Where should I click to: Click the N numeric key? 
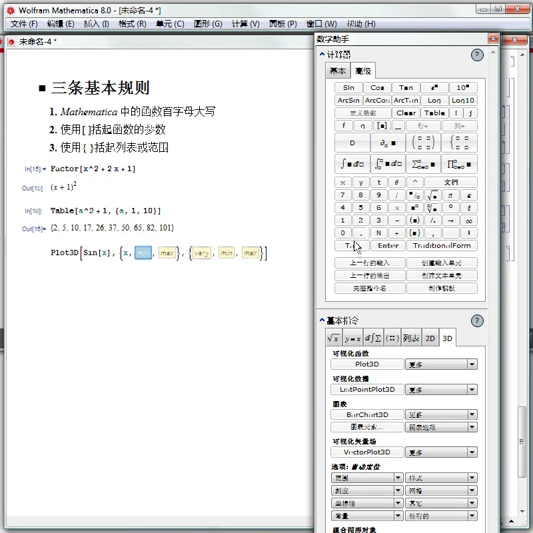pos(378,233)
